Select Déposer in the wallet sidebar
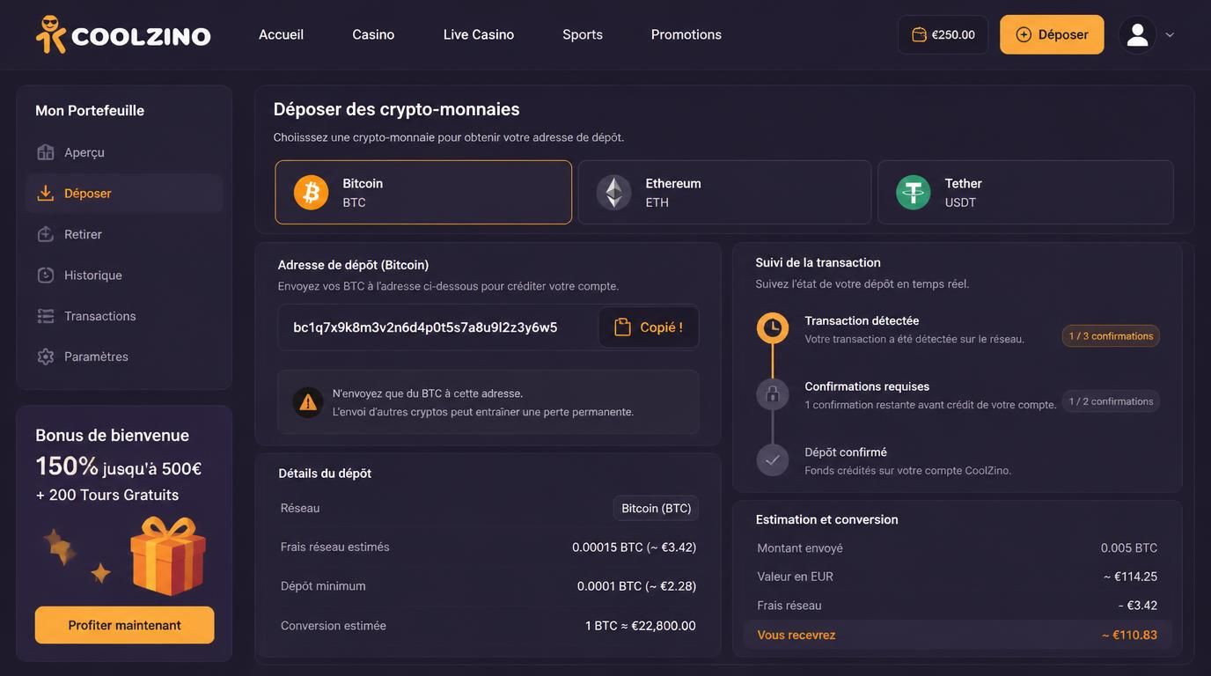The width and height of the screenshot is (1211, 676). tap(123, 193)
